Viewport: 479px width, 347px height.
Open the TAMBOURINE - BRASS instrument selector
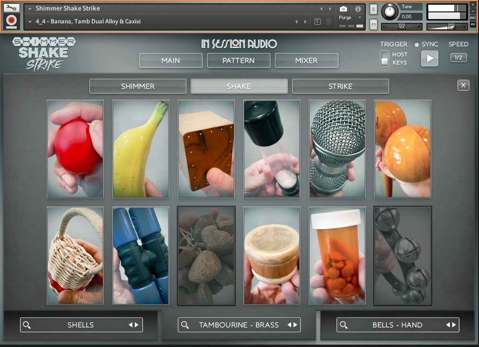[x=239, y=325]
